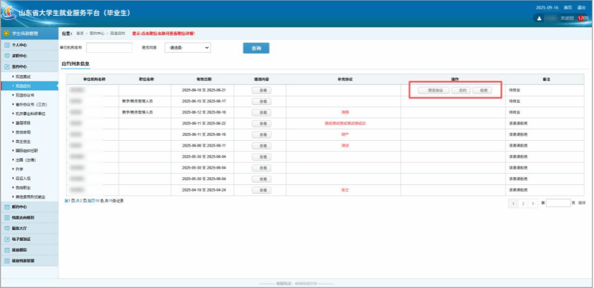Viewport: 594px width, 288px height.
Task: Click the 求职中心 sidebar icon
Action: [x=6, y=55]
